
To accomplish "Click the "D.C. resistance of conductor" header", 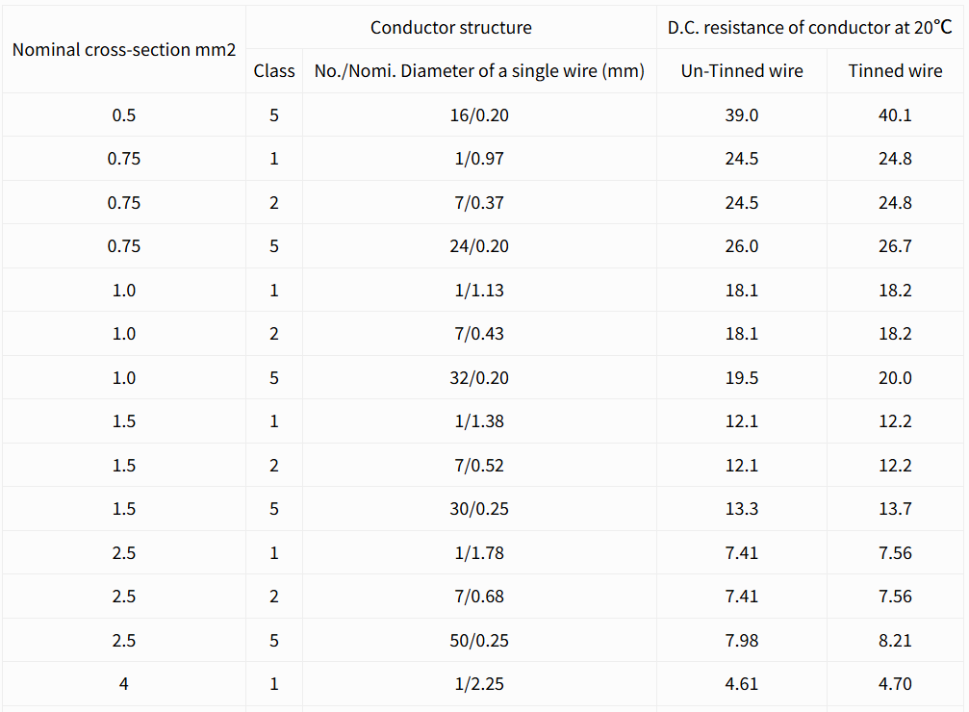I will tap(809, 27).
